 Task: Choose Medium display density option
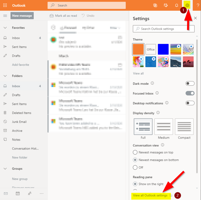click(163, 126)
